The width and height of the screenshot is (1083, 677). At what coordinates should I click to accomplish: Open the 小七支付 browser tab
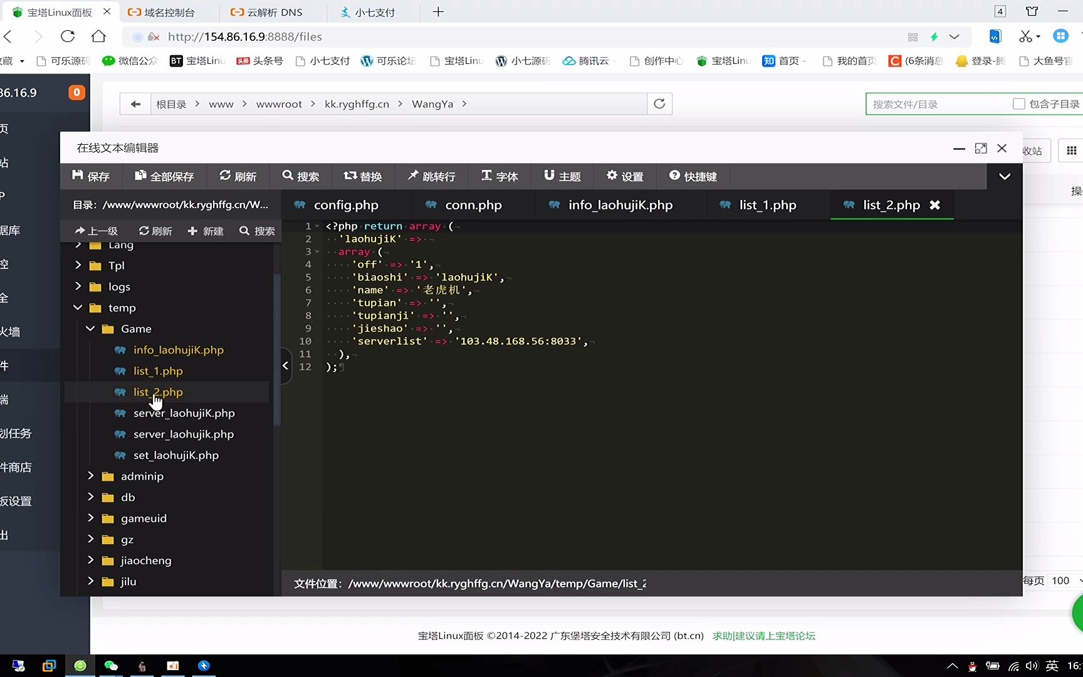click(x=374, y=12)
